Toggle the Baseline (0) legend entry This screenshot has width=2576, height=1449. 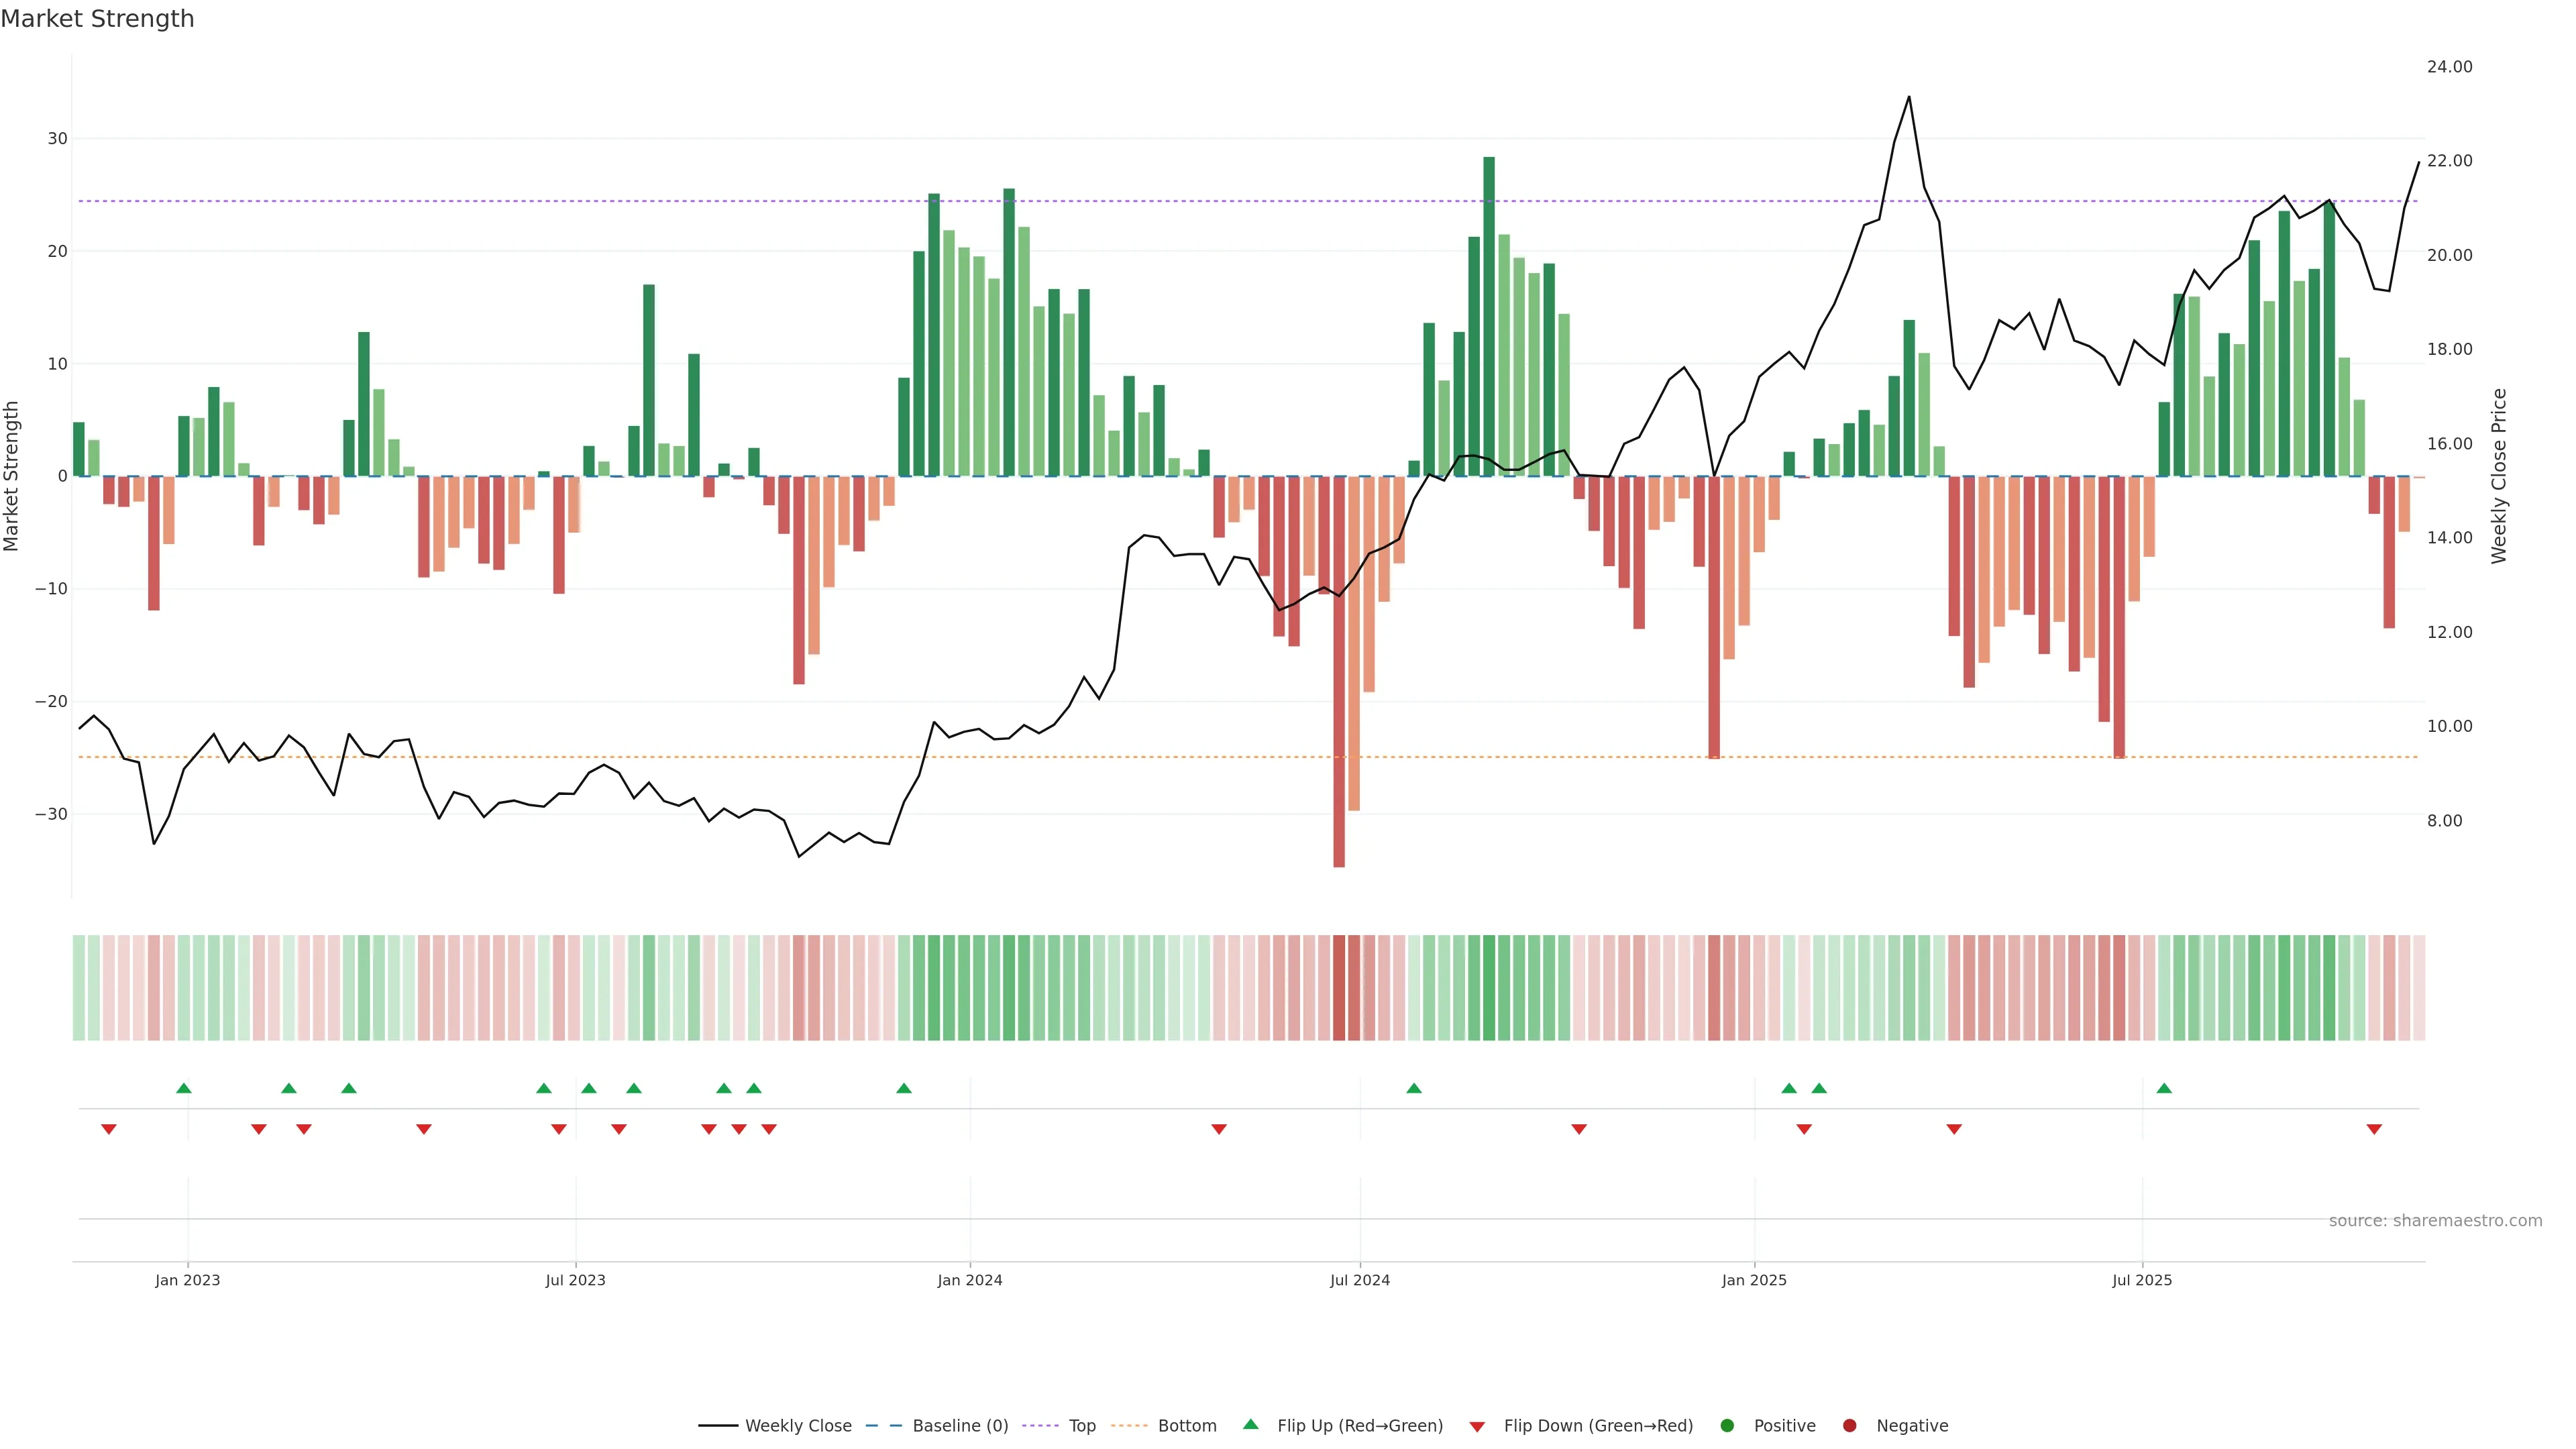(936, 1426)
